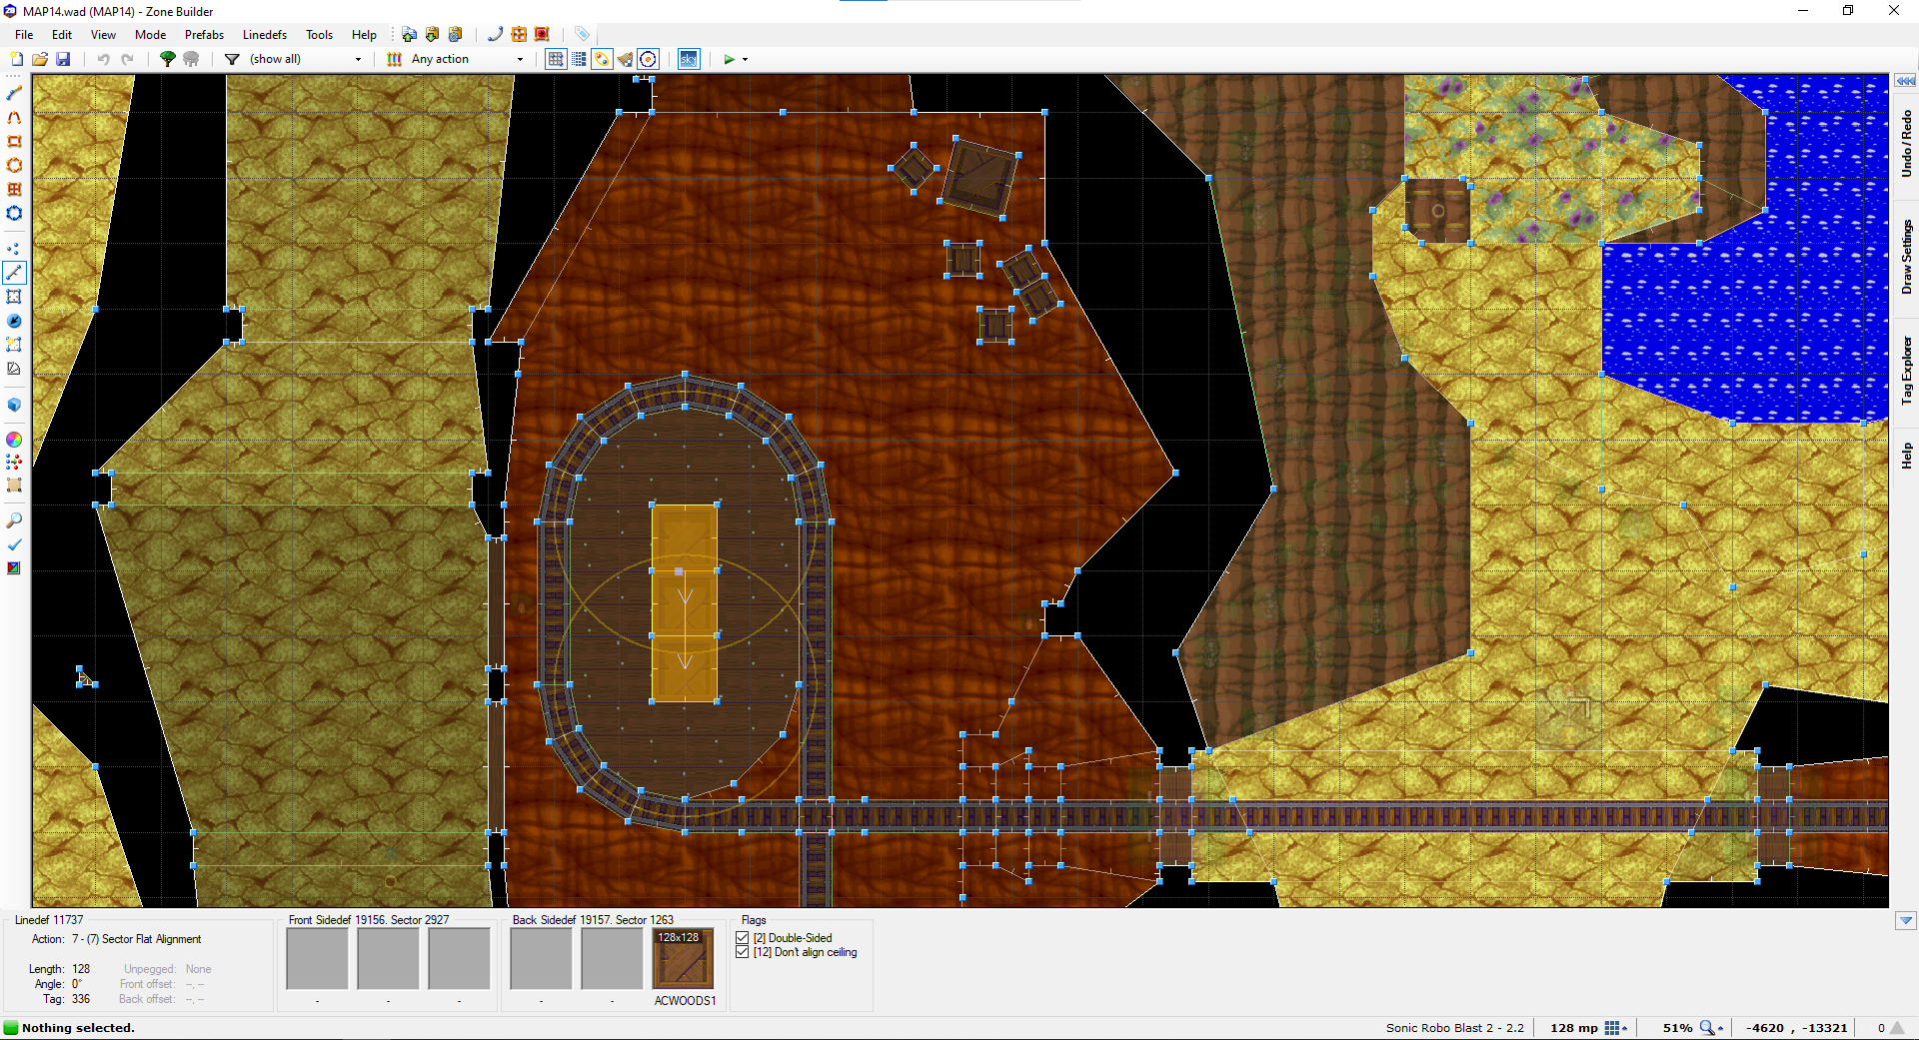The height and width of the screenshot is (1040, 1919).
Task: Redo the last undone action
Action: [x=127, y=59]
